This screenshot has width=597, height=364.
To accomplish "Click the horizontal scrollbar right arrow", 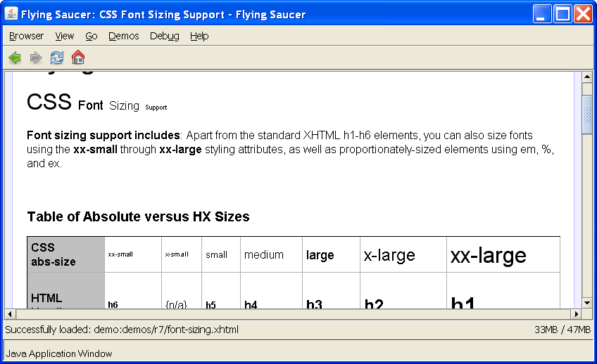I will point(576,314).
